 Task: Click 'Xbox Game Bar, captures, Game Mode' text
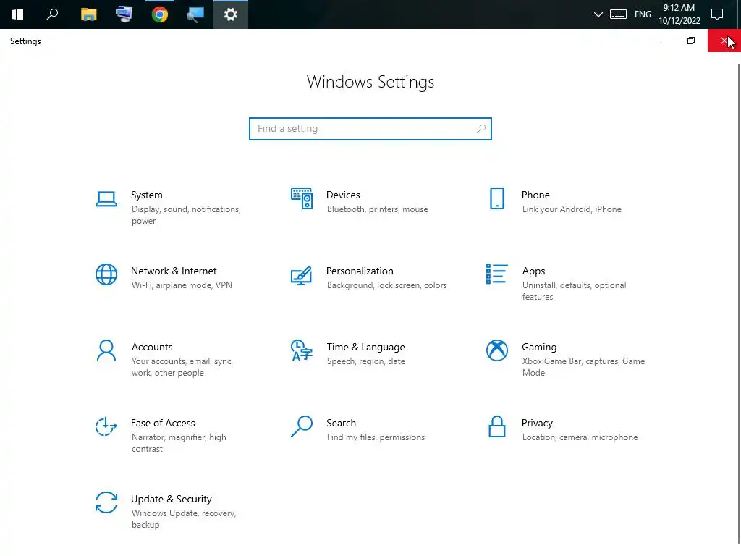[x=583, y=367]
